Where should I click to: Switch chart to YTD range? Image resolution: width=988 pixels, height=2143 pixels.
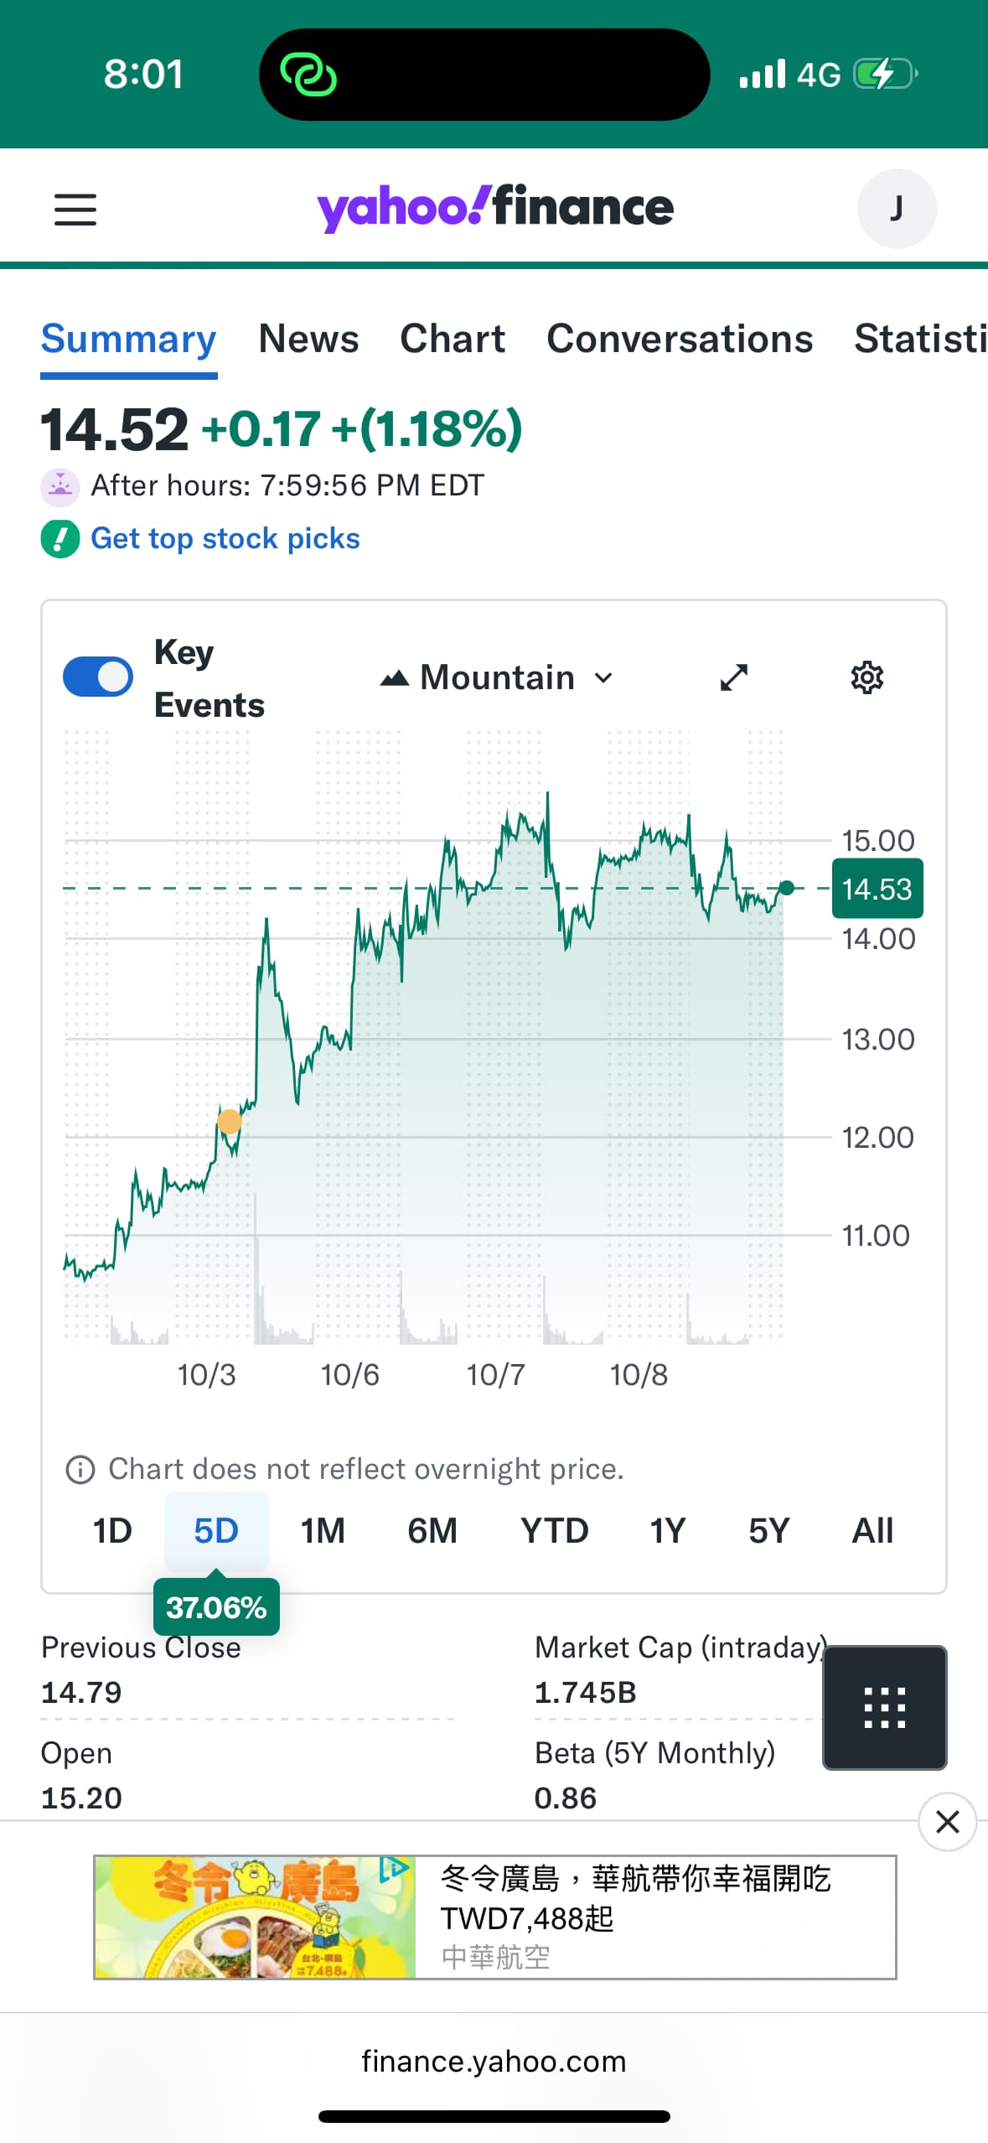554,1530
